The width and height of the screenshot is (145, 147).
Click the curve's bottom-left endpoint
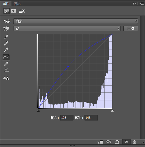pos(39,107)
